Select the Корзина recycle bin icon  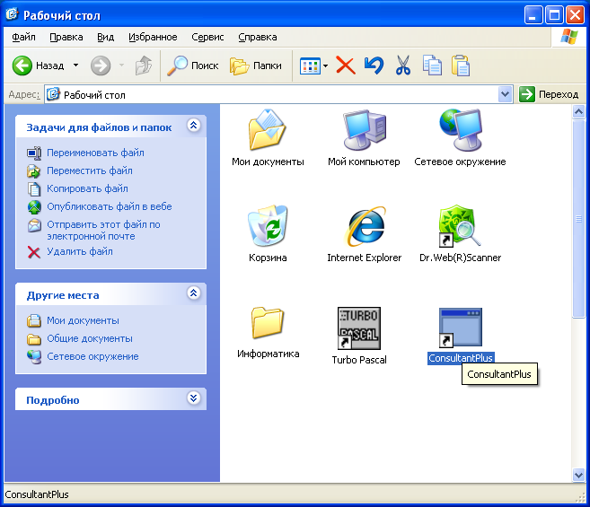268,225
